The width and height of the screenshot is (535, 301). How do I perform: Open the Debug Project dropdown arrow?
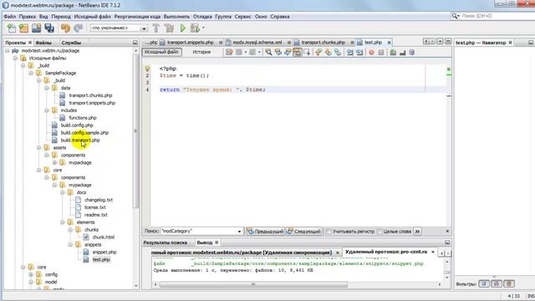(x=203, y=28)
